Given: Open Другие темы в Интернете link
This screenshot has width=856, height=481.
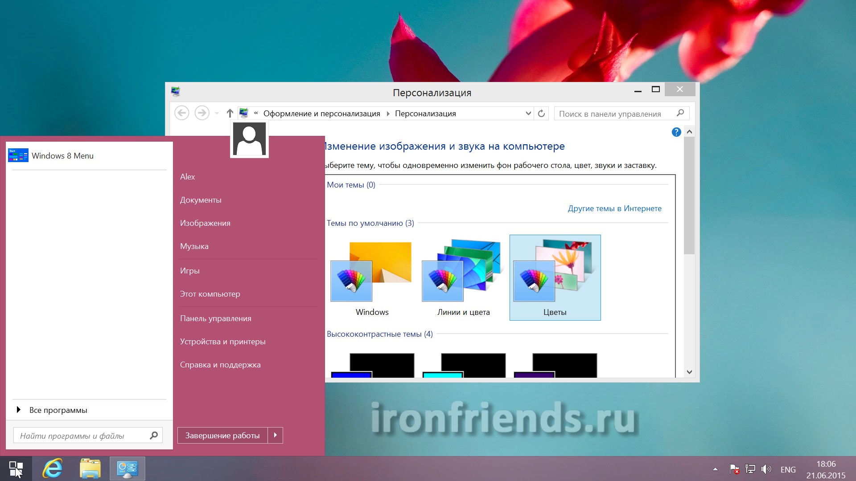Looking at the screenshot, I should (614, 208).
